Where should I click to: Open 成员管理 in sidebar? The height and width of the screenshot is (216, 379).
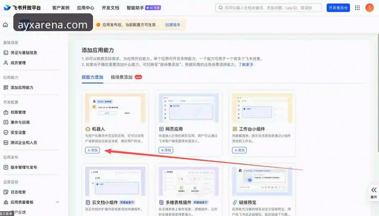coord(18,63)
